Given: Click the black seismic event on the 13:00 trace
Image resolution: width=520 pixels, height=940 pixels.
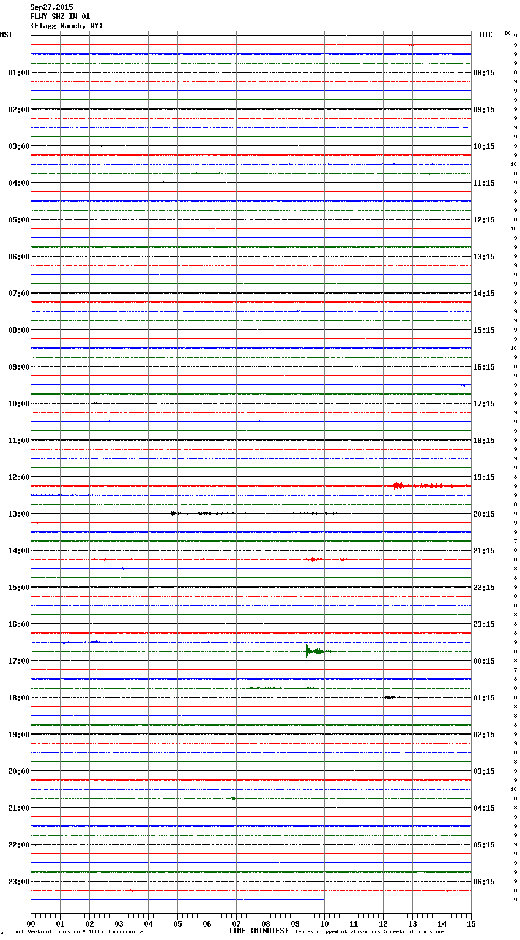Looking at the screenshot, I should 174,514.
